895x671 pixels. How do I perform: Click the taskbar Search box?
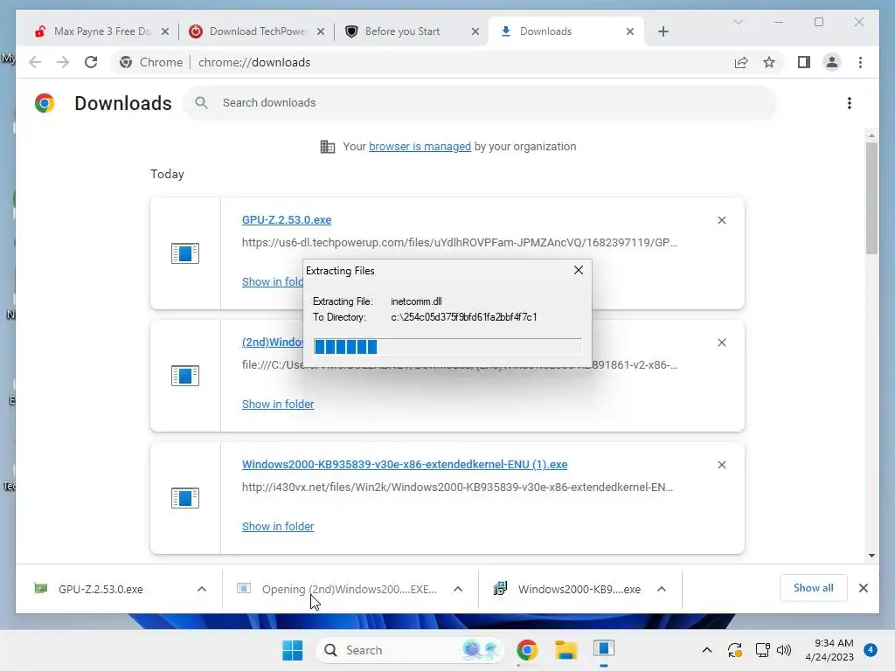pos(409,650)
